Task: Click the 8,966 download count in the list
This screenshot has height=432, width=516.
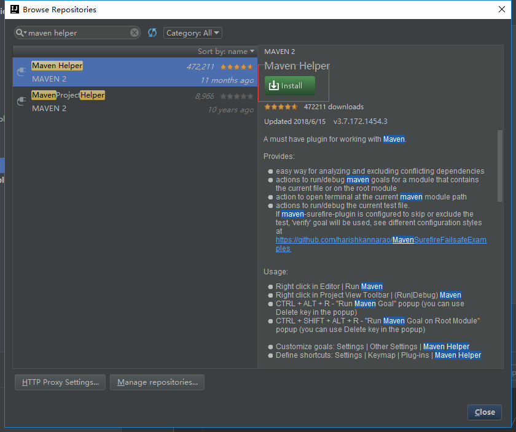Action: (x=205, y=96)
